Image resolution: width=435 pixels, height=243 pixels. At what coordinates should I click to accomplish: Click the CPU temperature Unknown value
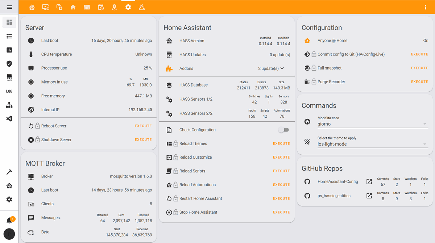point(144,54)
